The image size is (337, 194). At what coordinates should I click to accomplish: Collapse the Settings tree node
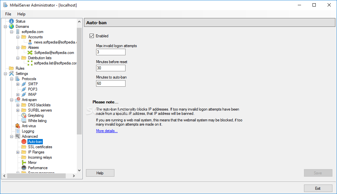[x=5, y=74]
